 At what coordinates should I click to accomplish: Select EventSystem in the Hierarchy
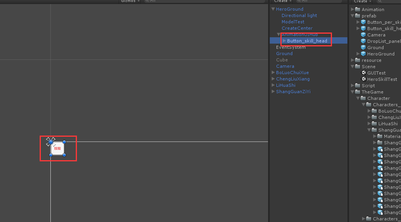(x=291, y=47)
